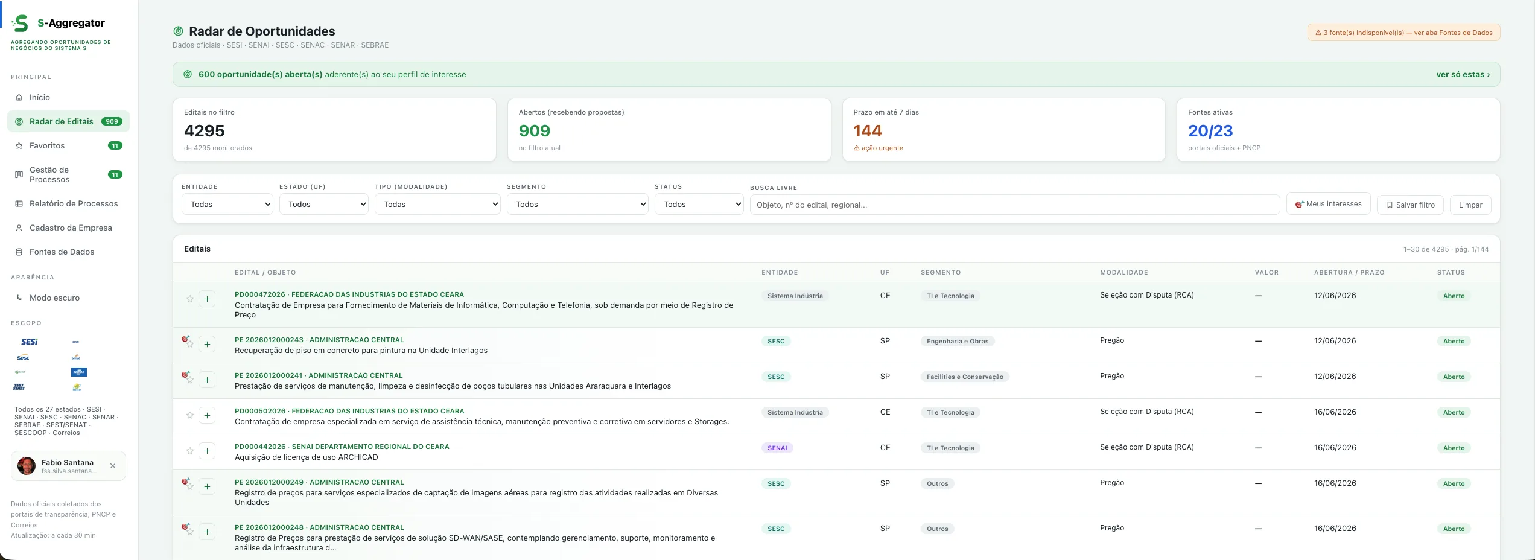Go to Início in sidebar
Screen dimensions: 1535x560
pos(68,97)
